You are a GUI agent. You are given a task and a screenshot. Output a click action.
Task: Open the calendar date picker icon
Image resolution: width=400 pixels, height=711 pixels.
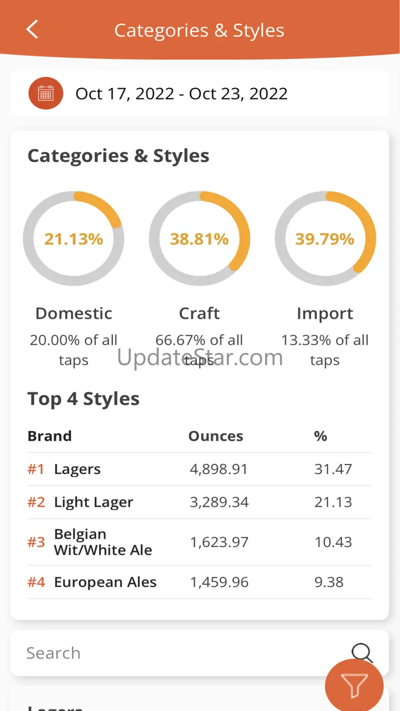[46, 93]
